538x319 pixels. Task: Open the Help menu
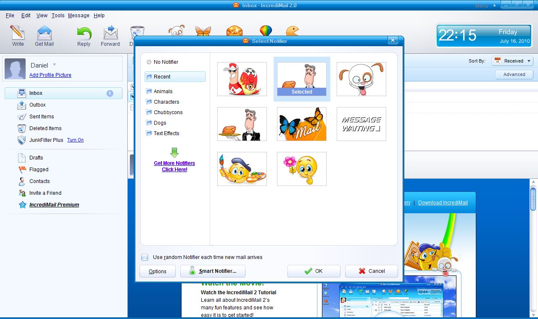click(x=99, y=16)
